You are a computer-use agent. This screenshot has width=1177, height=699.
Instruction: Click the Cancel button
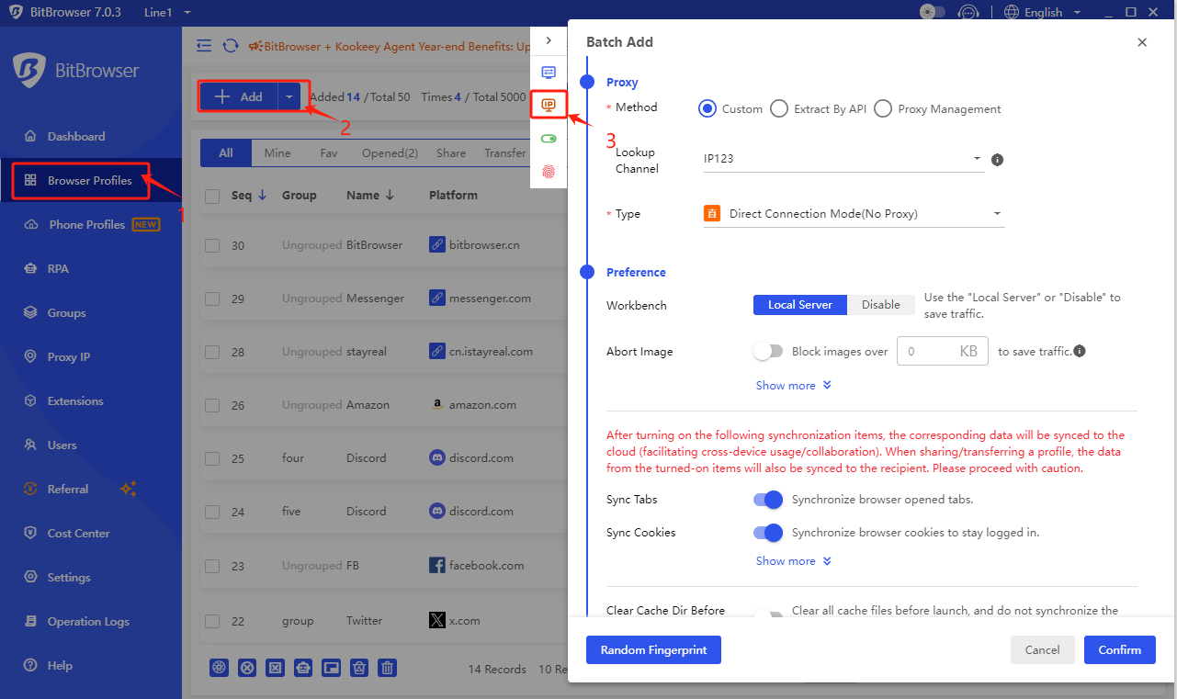point(1042,649)
